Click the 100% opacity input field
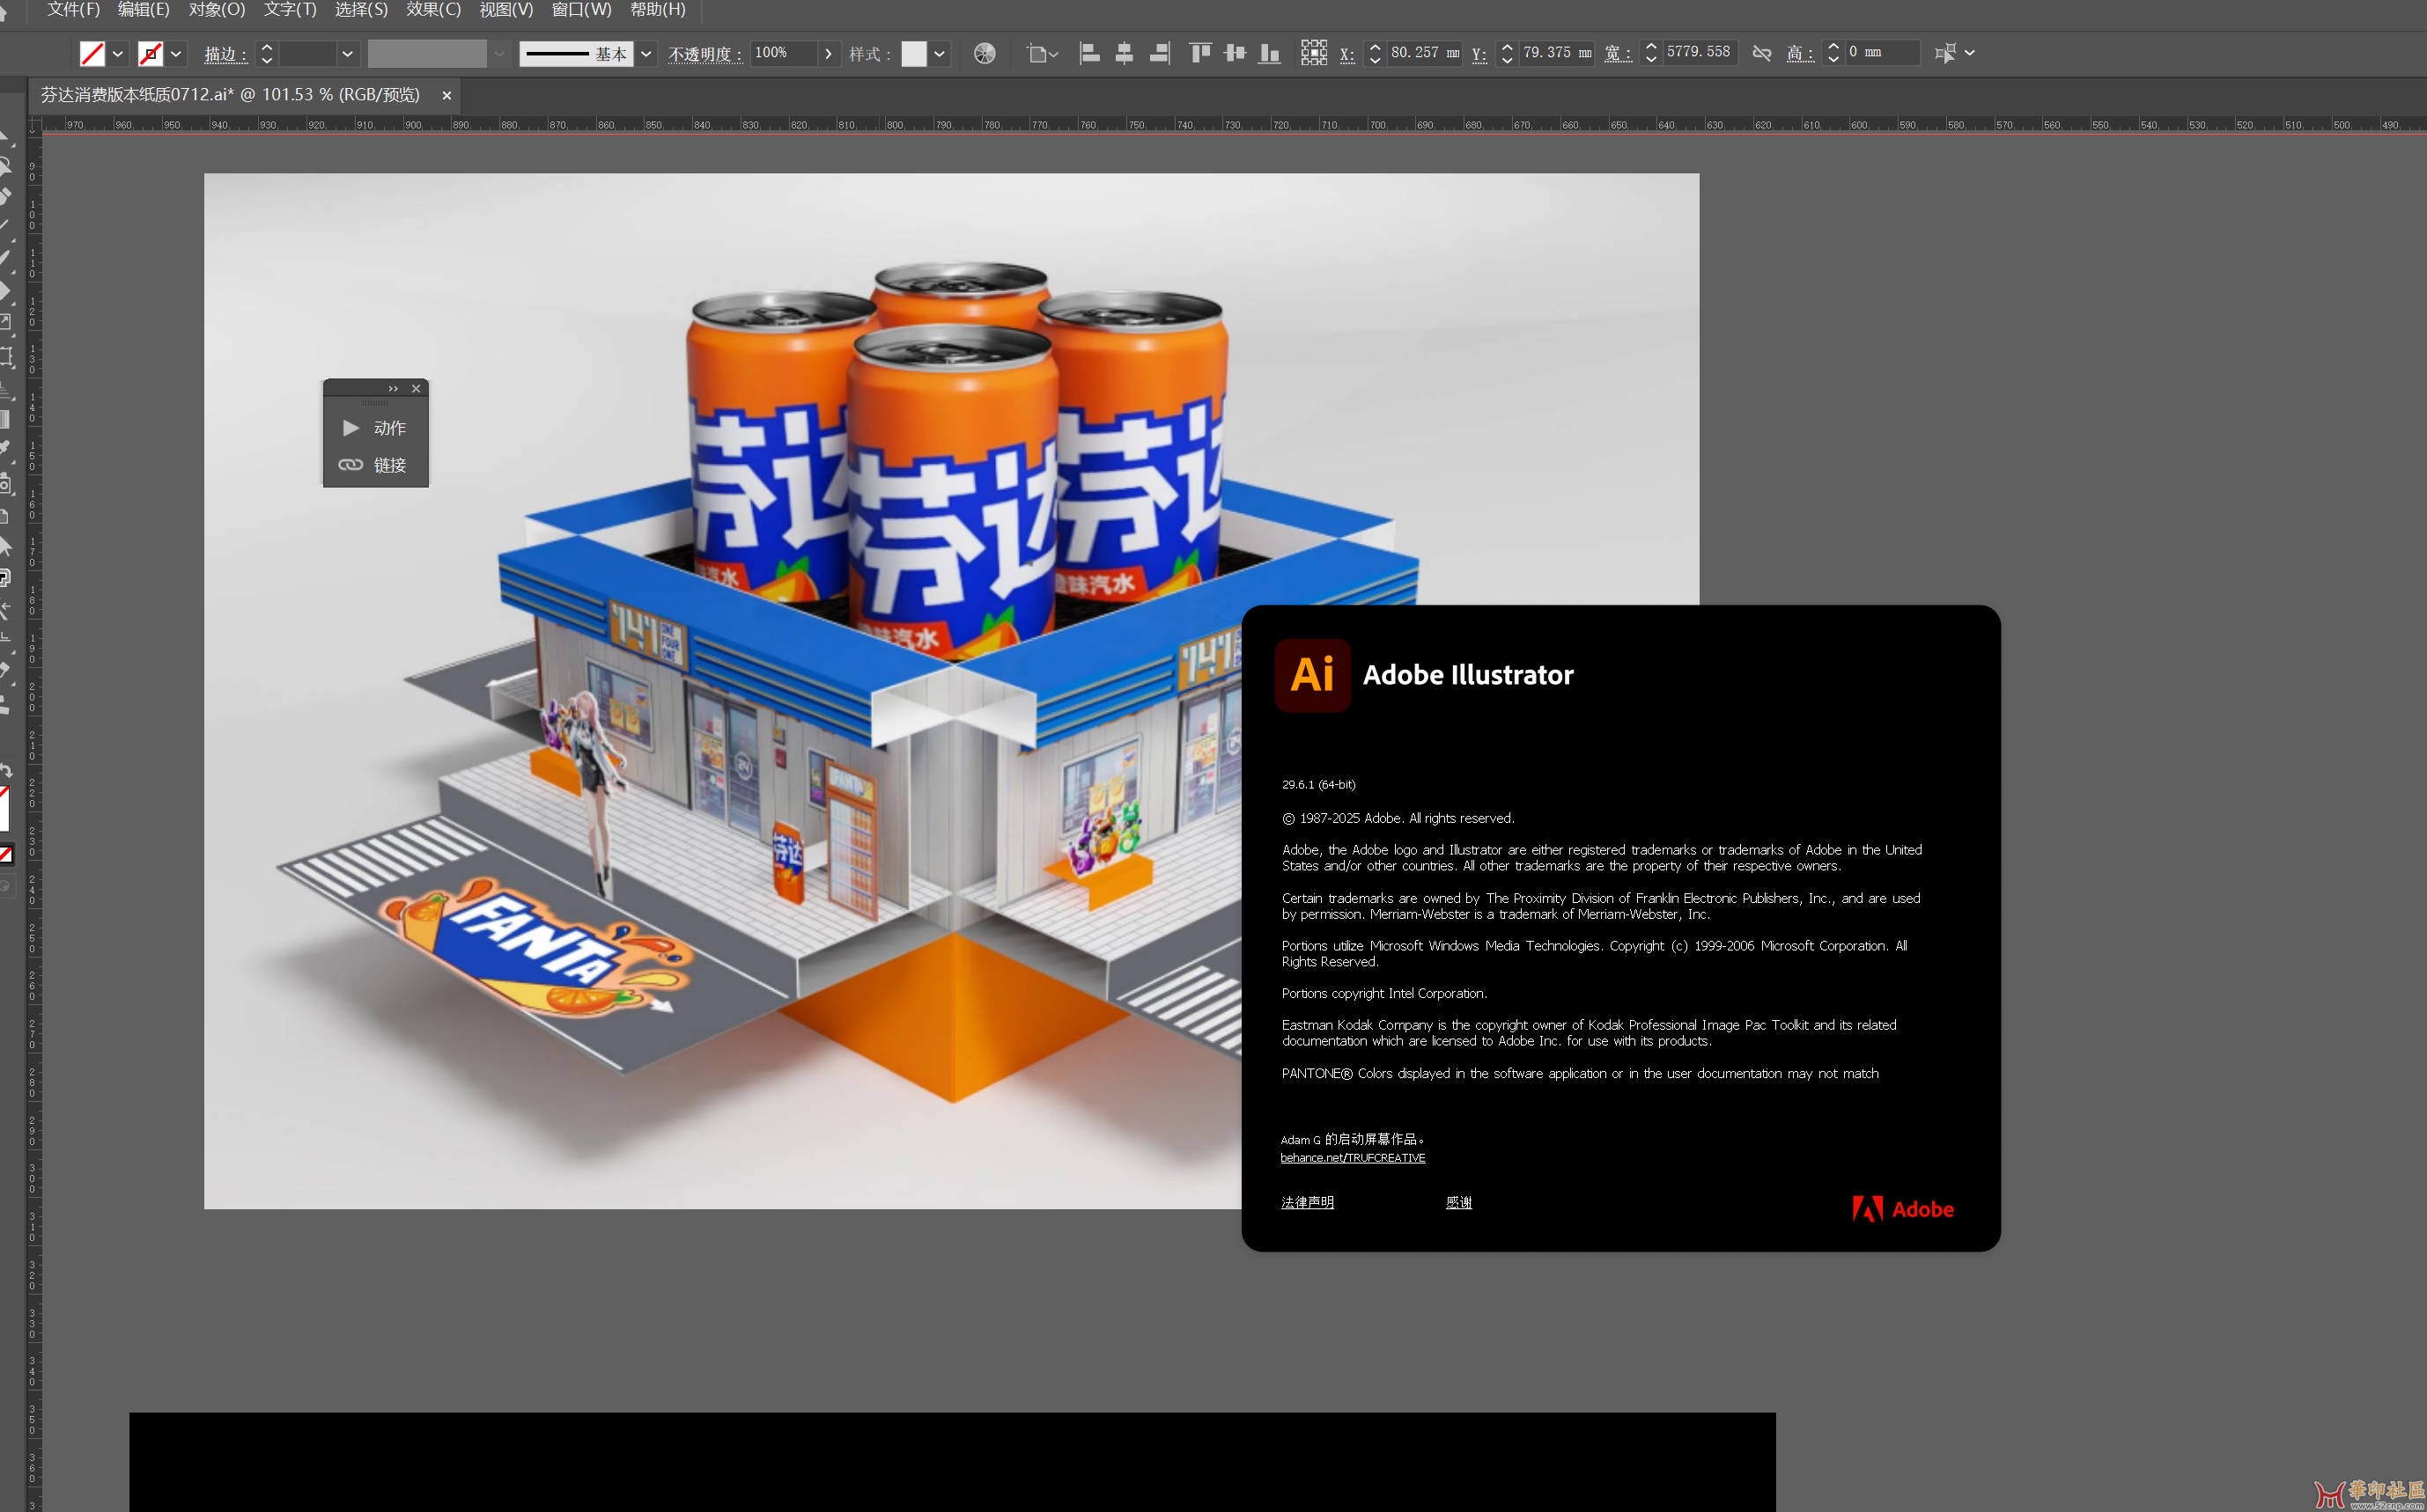2427x1512 pixels. (784, 53)
